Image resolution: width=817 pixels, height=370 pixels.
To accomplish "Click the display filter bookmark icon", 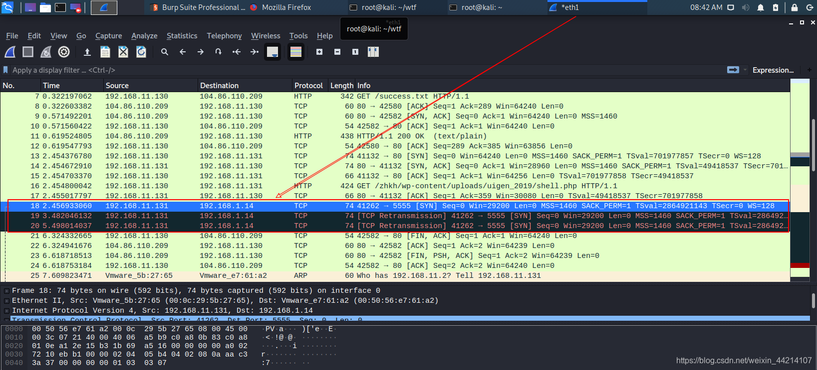I will 5,70.
